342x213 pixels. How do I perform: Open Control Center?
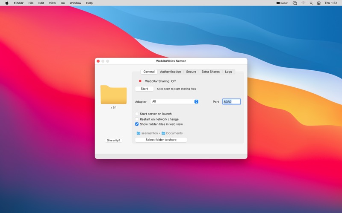[x=318, y=3]
